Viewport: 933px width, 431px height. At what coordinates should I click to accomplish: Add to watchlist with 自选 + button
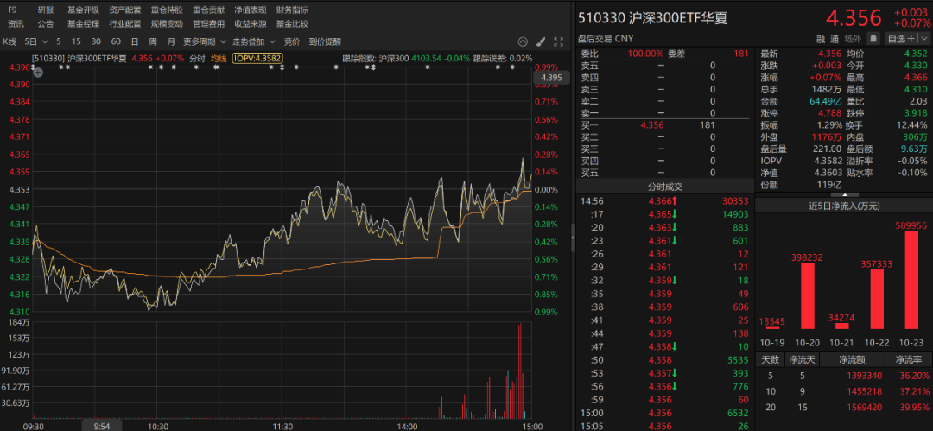[900, 39]
